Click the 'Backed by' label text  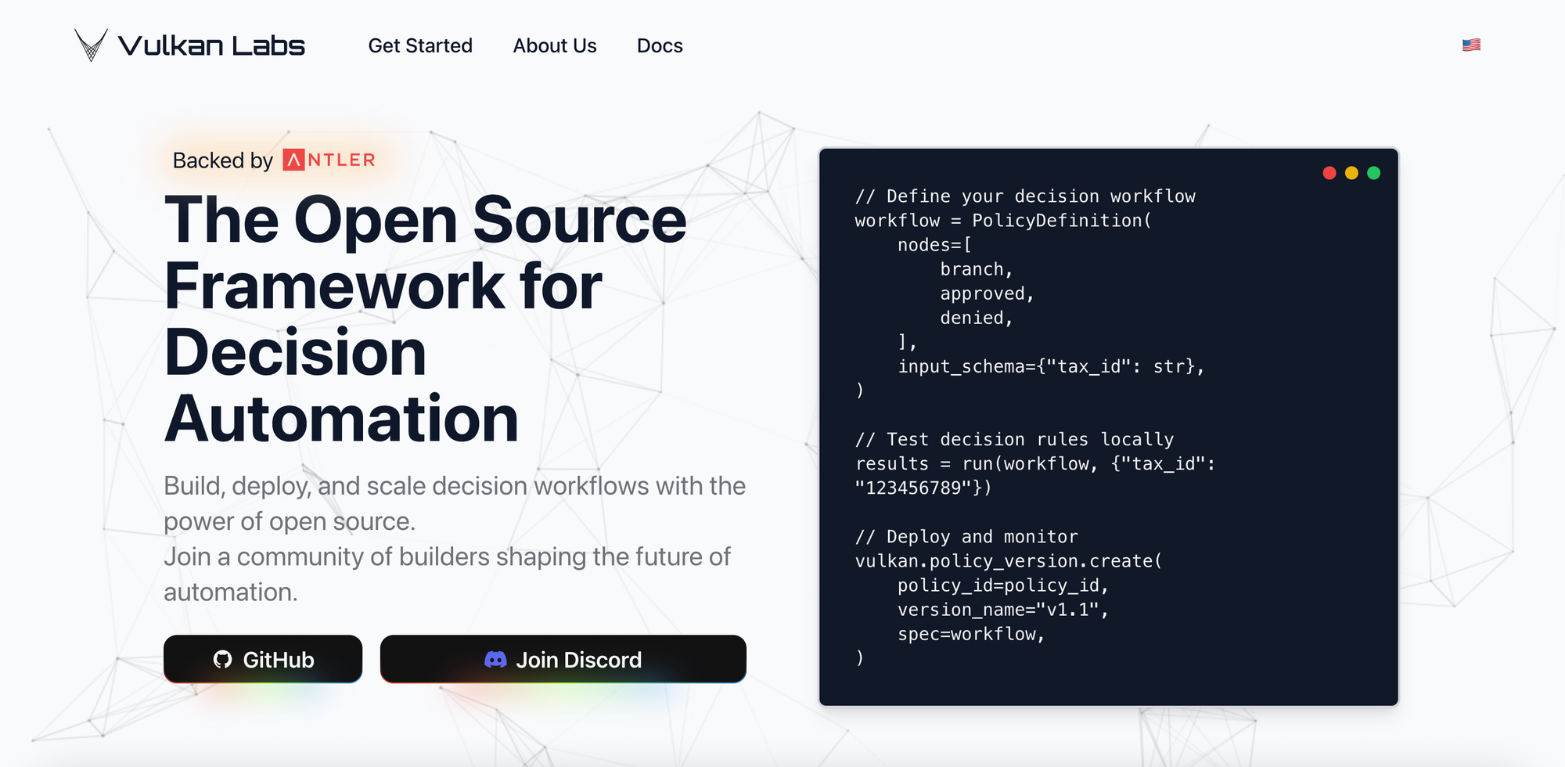(x=222, y=160)
